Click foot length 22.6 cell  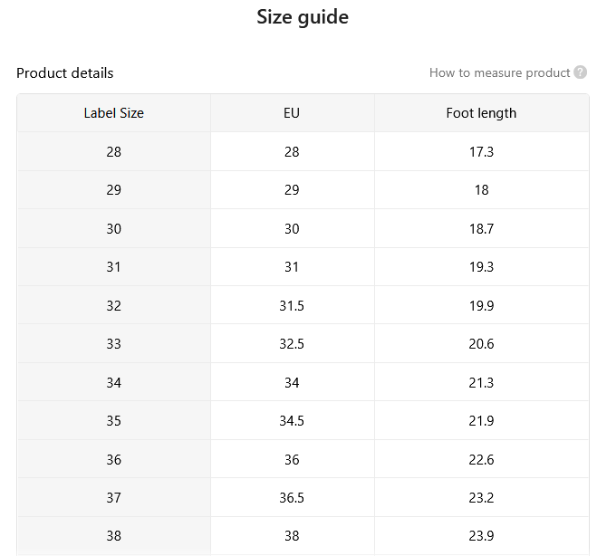481,459
